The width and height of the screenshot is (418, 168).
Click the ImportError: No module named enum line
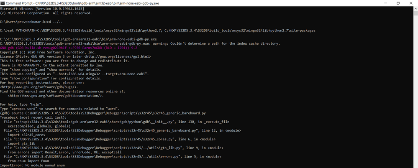pos(32,165)
